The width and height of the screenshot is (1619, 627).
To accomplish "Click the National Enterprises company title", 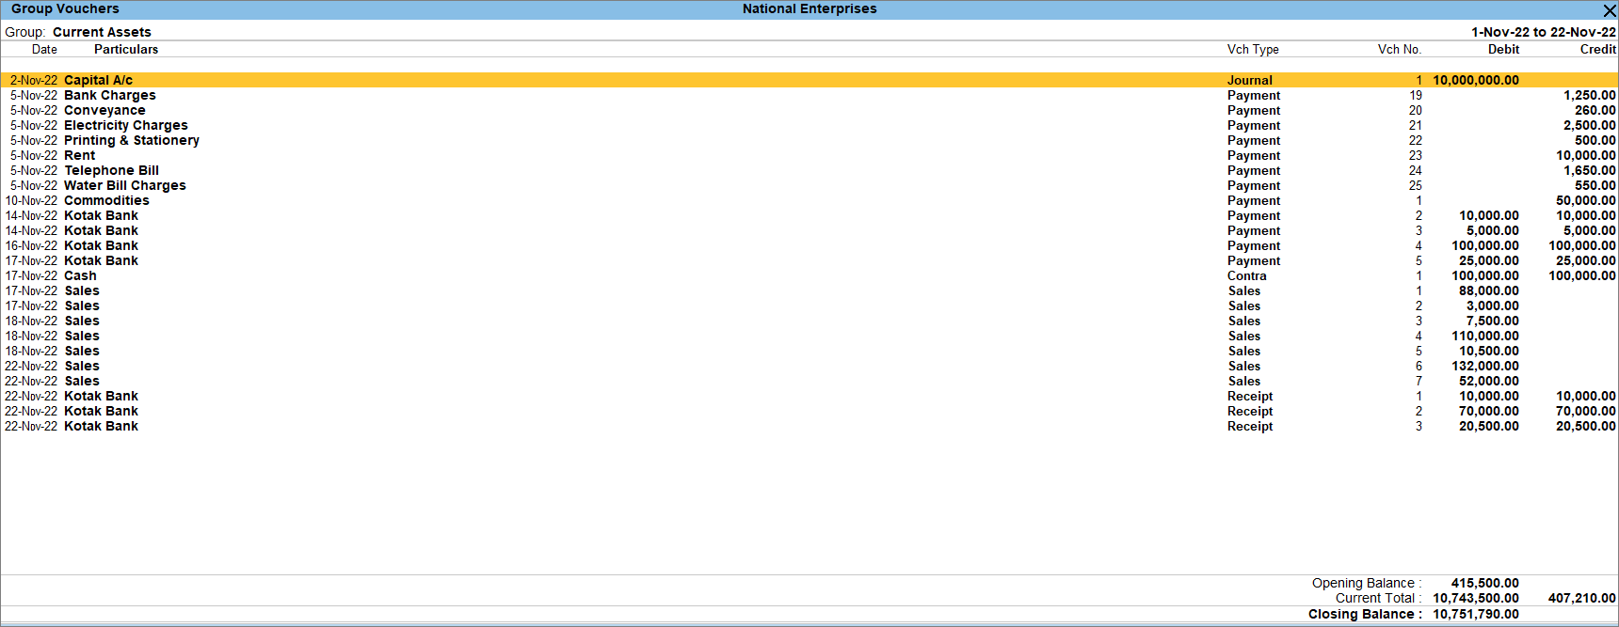I will pyautogui.click(x=809, y=8).
